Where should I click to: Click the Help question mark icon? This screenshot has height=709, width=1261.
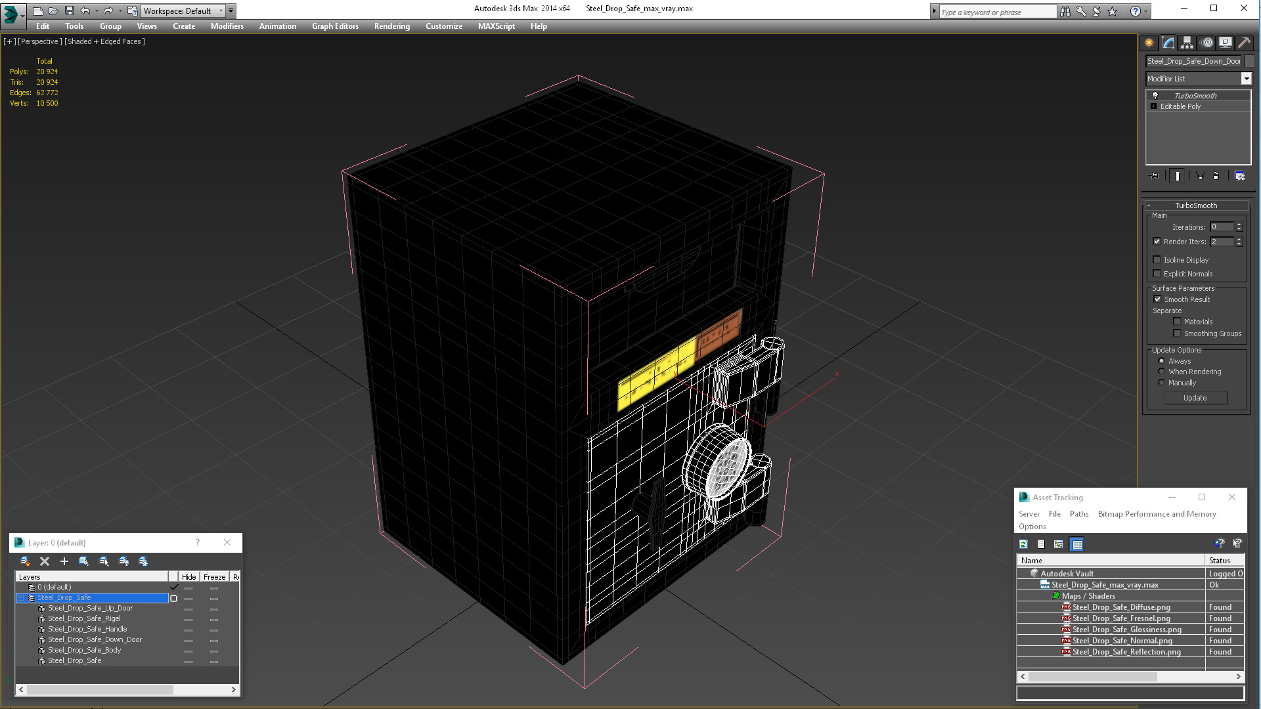pyautogui.click(x=1135, y=11)
